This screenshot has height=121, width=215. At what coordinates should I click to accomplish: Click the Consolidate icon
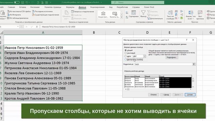click(182, 11)
